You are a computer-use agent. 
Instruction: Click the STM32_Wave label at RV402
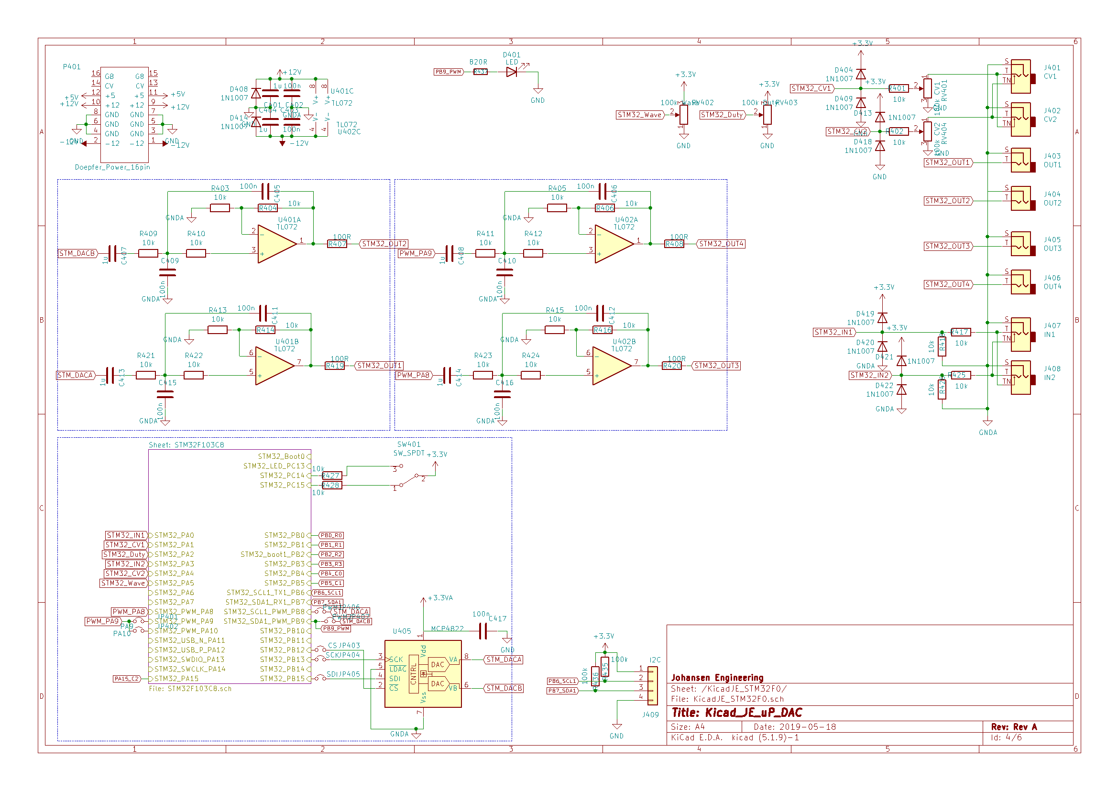(639, 115)
